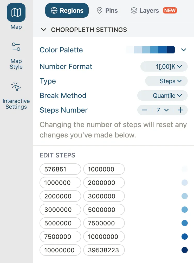The width and height of the screenshot is (194, 263).
Task: Open the Steps Number 7 dropdown
Action: [x=163, y=110]
